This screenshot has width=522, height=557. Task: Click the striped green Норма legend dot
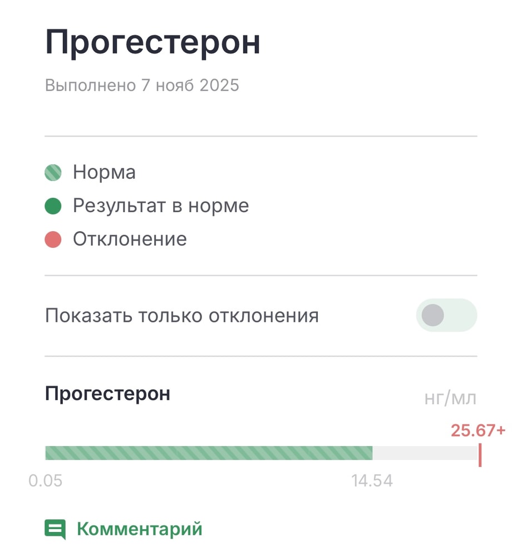click(x=53, y=173)
